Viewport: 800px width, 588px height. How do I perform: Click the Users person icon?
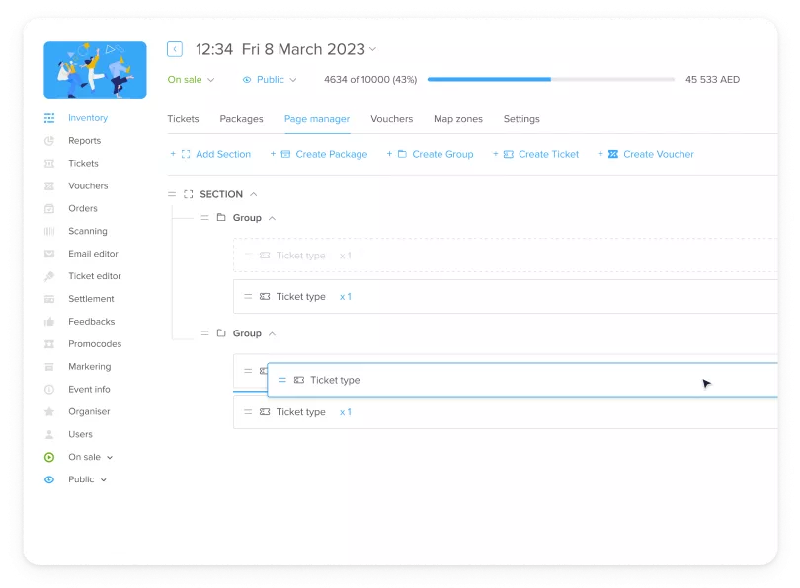[x=49, y=434]
